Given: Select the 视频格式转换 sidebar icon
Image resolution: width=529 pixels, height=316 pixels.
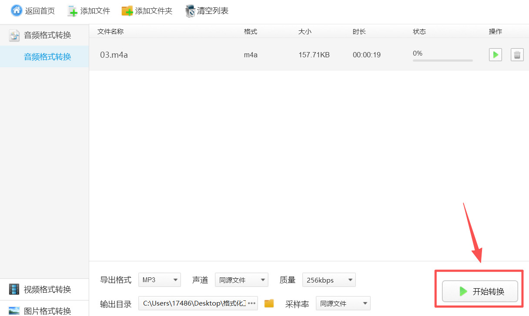Looking at the screenshot, I should pos(14,289).
